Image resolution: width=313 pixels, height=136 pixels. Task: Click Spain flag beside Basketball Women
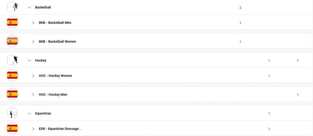(x=12, y=41)
